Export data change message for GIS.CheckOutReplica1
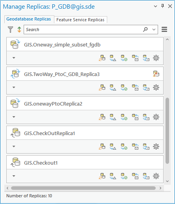This screenshot has height=204, width=175. [x=113, y=147]
